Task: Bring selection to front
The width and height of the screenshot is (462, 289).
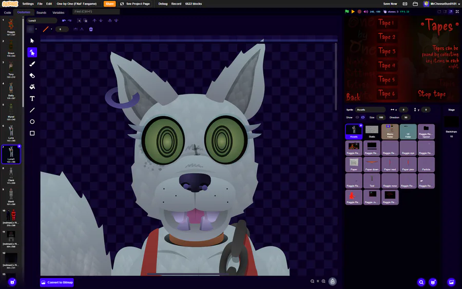Action: 110,21
